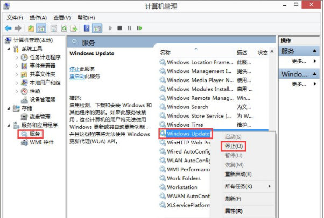Select the Windows Management Instrumentation service

click(199, 71)
